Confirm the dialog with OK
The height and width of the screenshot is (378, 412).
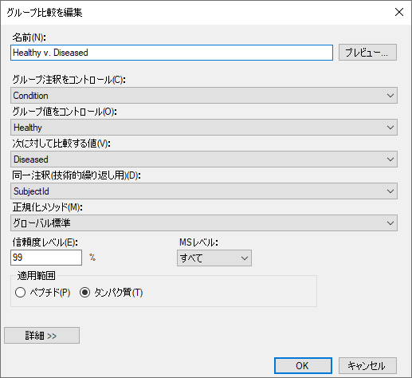pos(303,366)
